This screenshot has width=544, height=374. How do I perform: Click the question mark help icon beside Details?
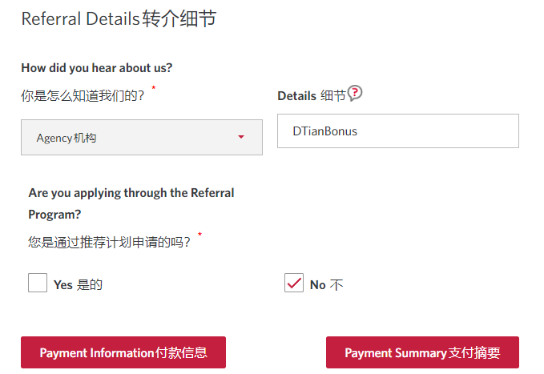pos(355,93)
